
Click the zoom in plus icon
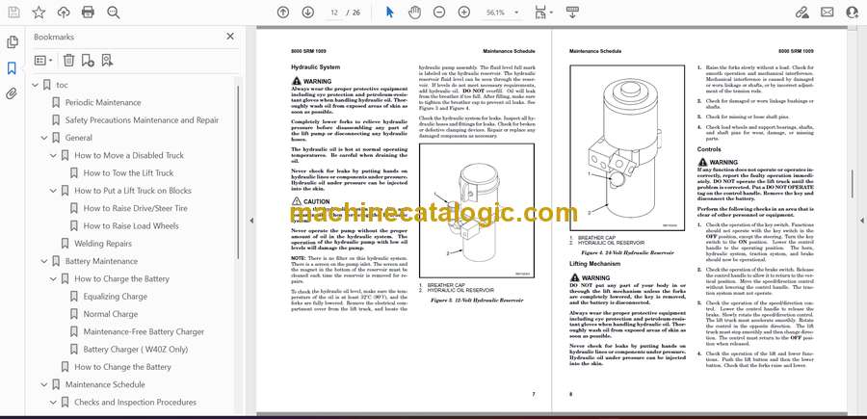coord(464,13)
